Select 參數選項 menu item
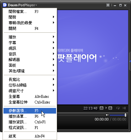Viewport: 131px width, 140px height. (30, 111)
